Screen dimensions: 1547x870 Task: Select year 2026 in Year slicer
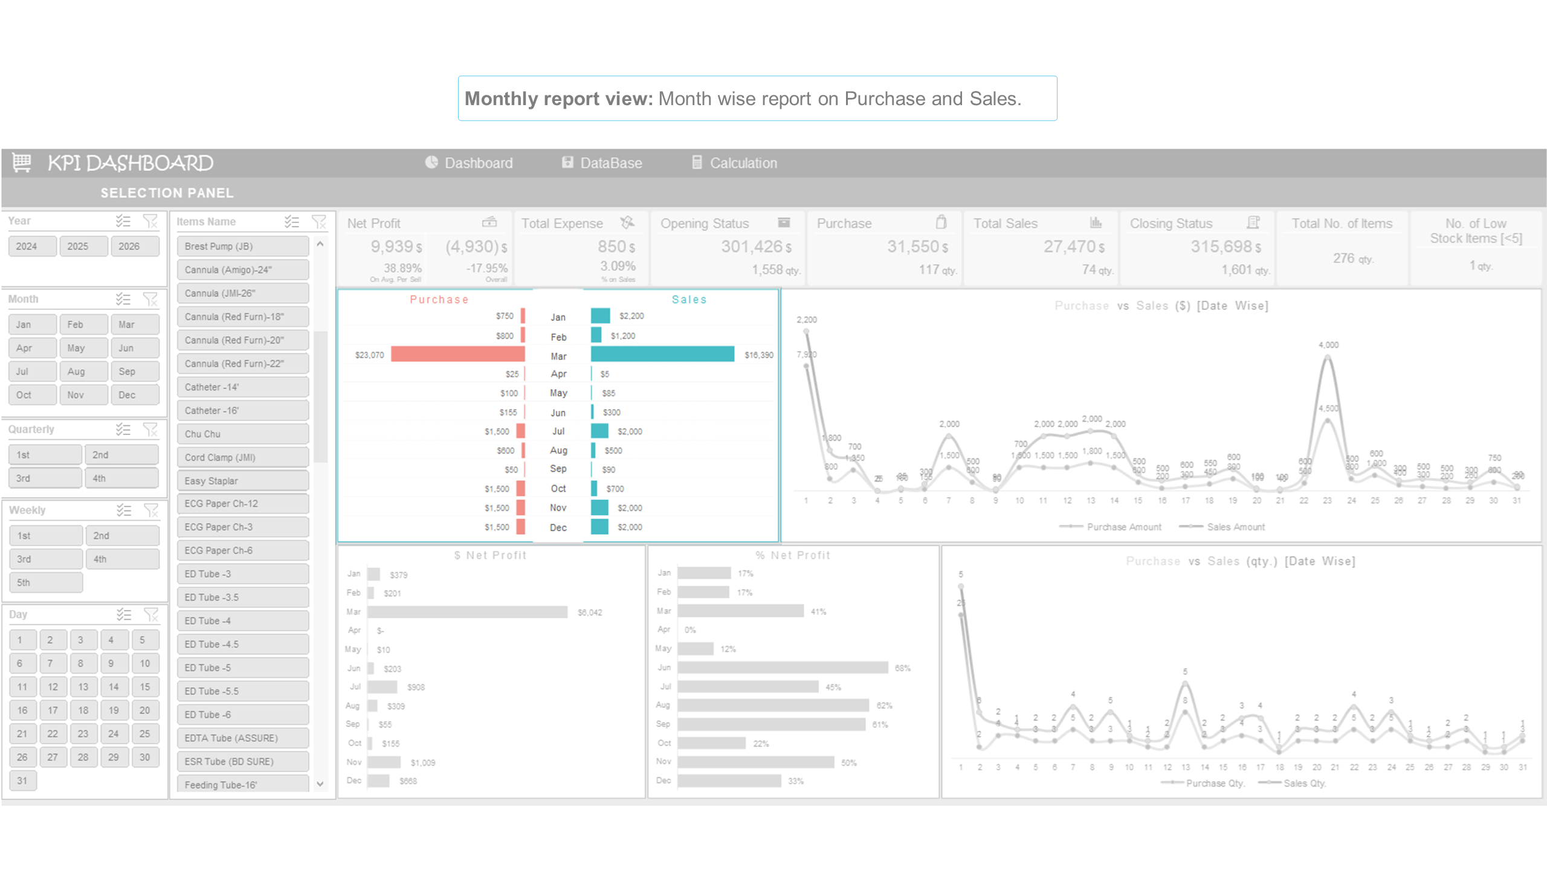[x=135, y=246]
